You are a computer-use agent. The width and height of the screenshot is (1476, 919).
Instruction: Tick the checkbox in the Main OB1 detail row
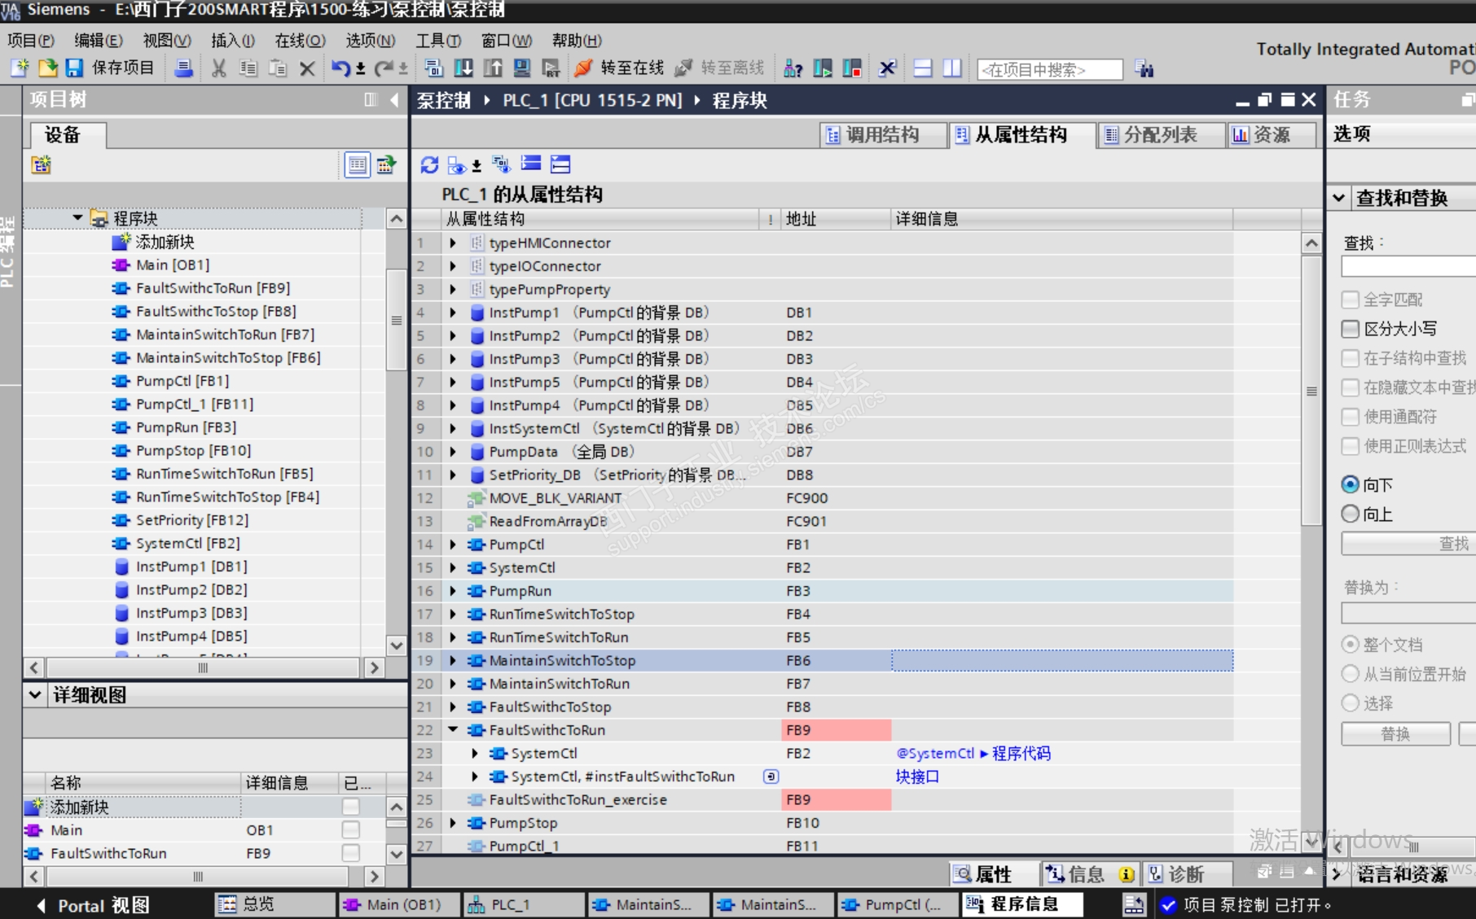pos(351,829)
